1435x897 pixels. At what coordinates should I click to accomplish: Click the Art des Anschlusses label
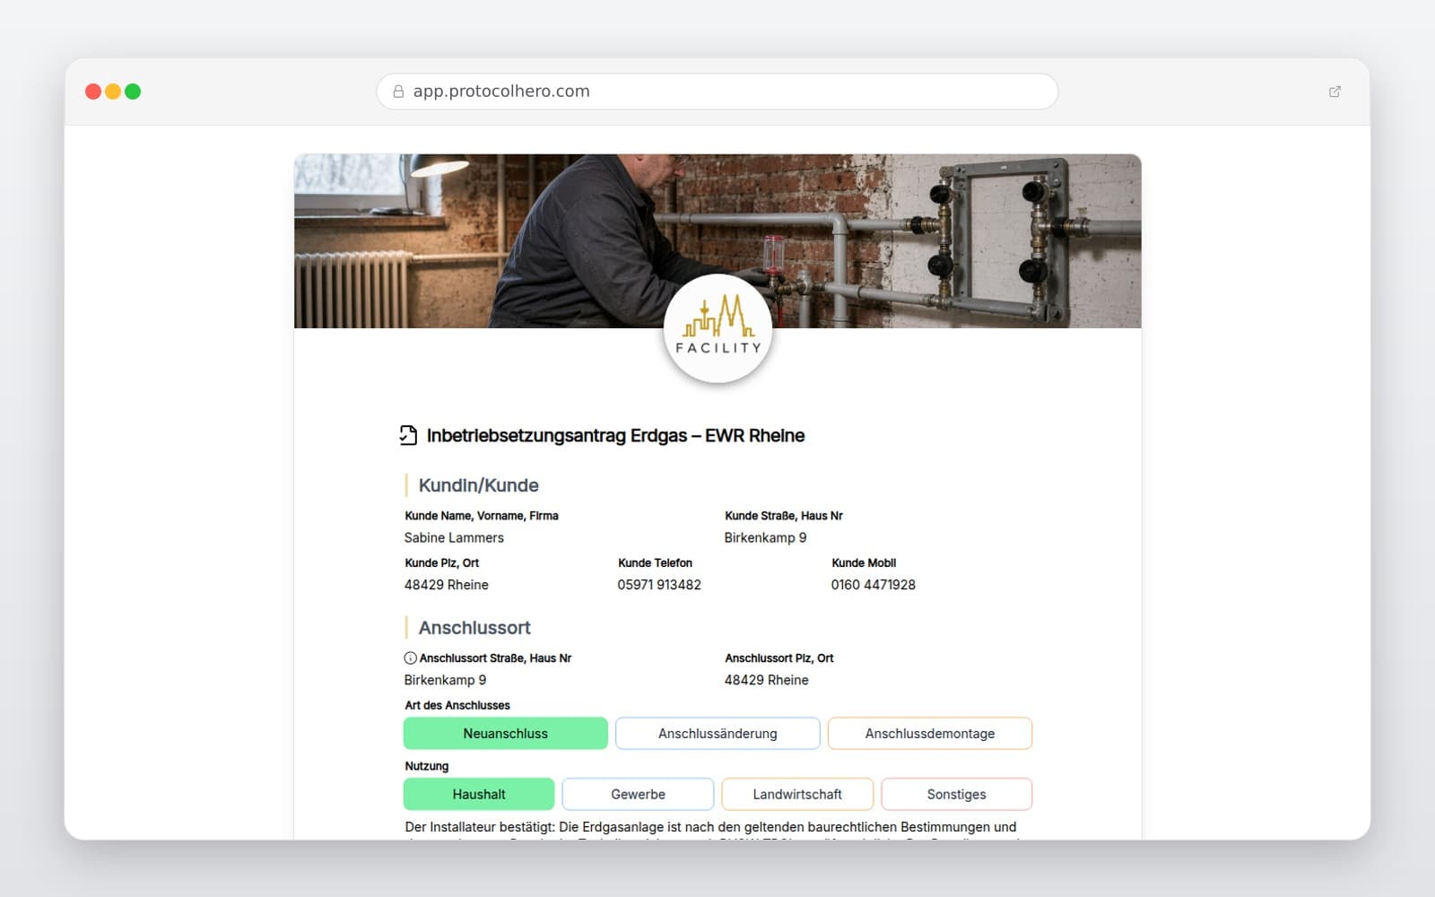(457, 706)
